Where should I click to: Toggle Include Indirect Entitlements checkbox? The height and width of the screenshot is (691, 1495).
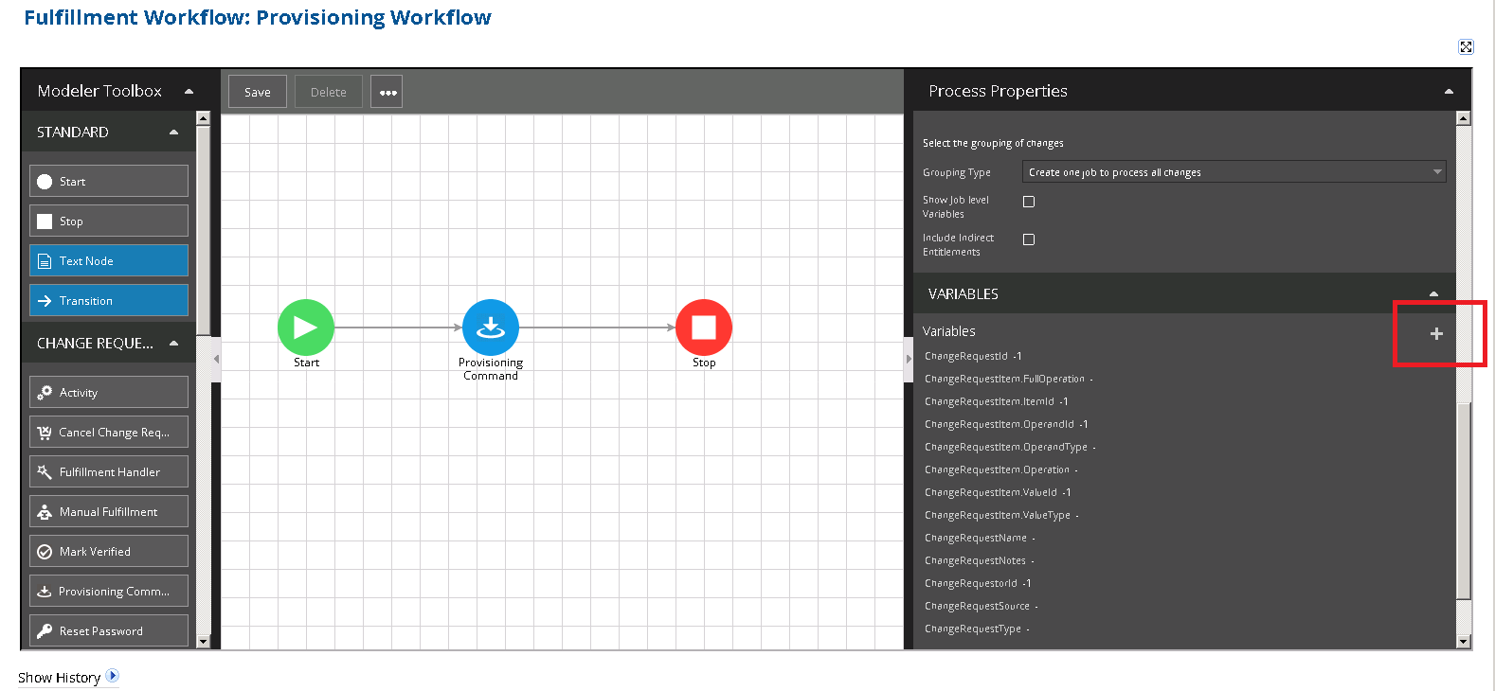[x=1029, y=239]
